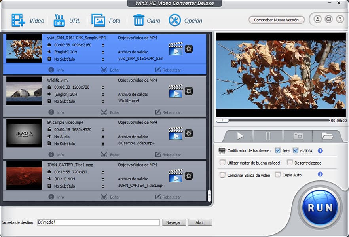Enable Combinar Salida de vídeo
The image size is (349, 237).
222,175
